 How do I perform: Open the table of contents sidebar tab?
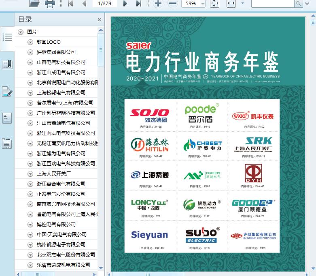pos(7,37)
